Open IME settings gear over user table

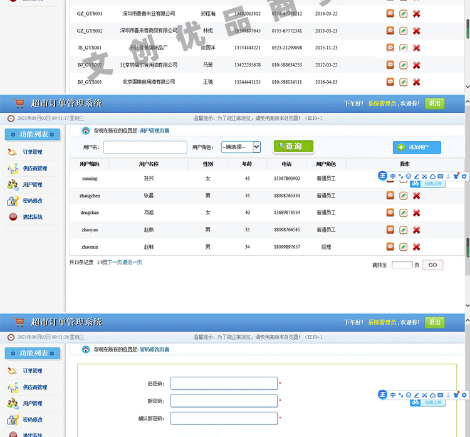coord(464,176)
